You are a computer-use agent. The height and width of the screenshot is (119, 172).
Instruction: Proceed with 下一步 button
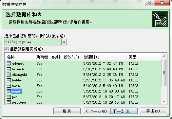124,111
